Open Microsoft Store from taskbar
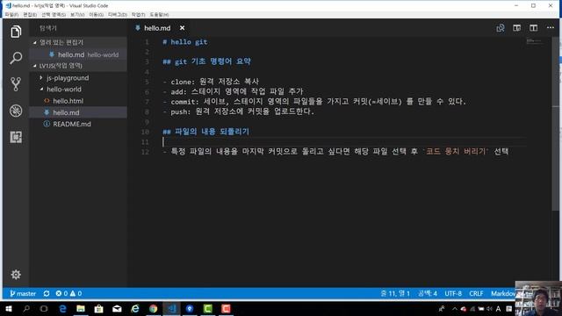 pyautogui.click(x=99, y=308)
